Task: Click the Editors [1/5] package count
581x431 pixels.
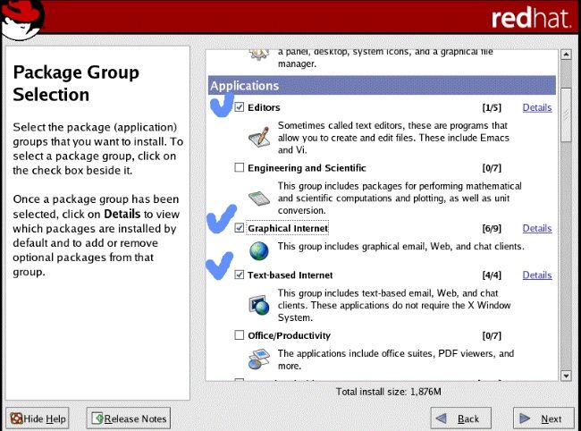Action: [x=492, y=107]
